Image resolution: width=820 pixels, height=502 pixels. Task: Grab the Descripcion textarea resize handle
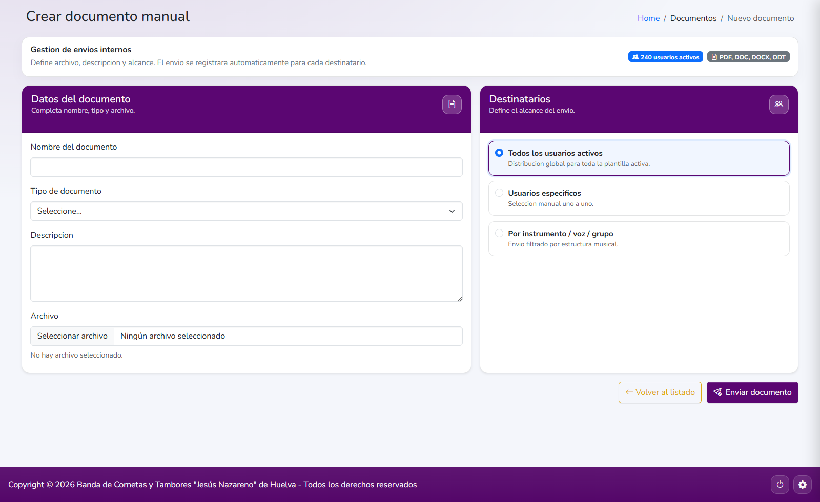(460, 299)
